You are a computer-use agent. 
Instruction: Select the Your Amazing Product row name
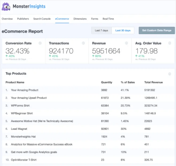pyautogui.click(x=24, y=90)
